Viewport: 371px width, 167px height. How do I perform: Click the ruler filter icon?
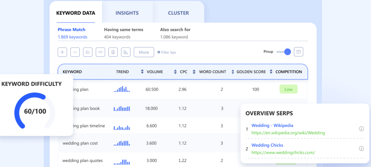click(100, 52)
